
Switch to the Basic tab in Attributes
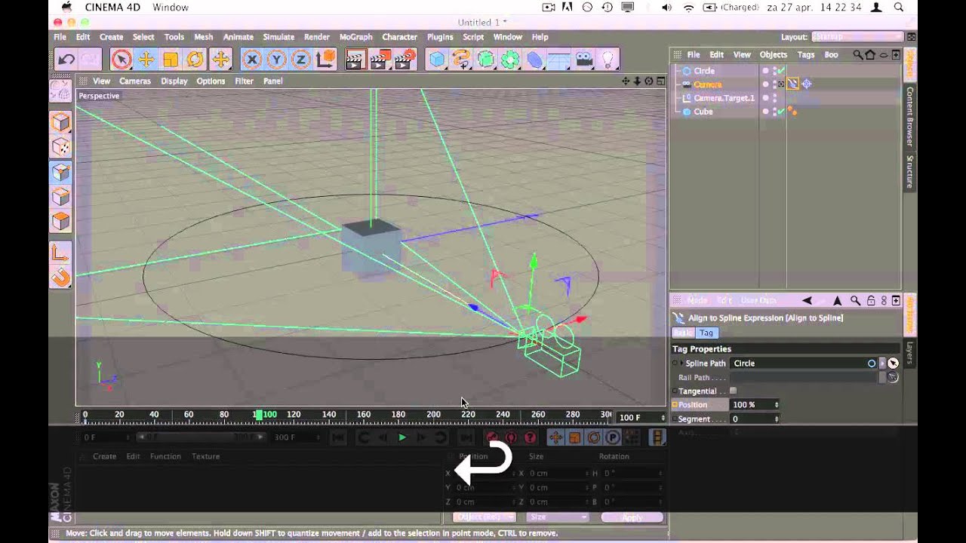[683, 333]
